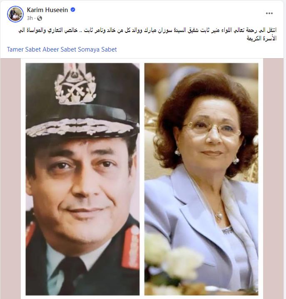
Task: Click the pink margin right of the photo collage
Action: (274, 179)
